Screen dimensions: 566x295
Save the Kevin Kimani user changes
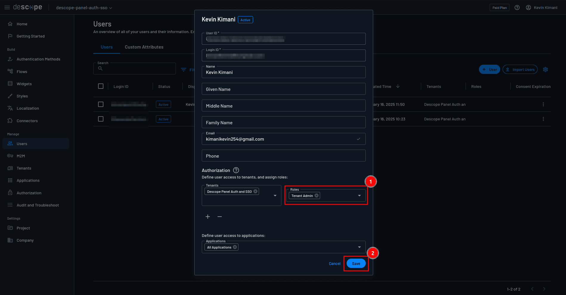(356, 263)
